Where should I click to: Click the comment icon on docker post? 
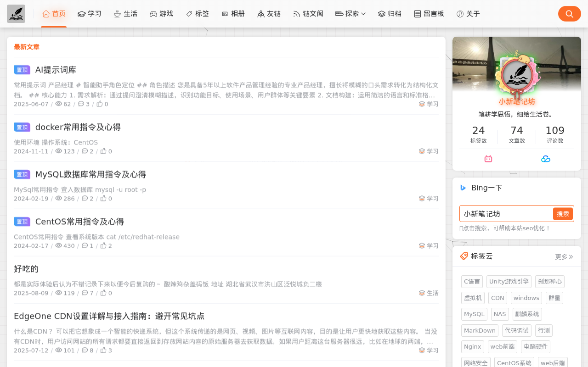click(85, 151)
